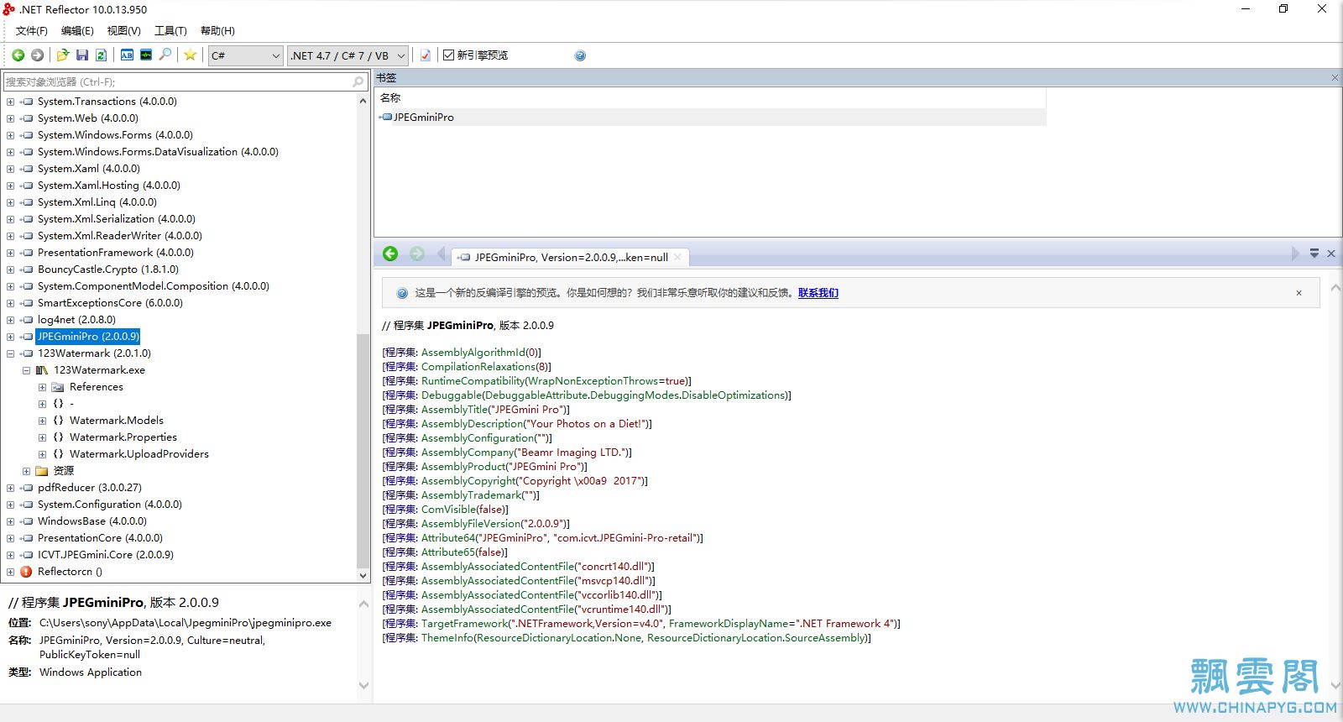Open the 文件(F) menu
This screenshot has width=1343, height=722.
(x=31, y=31)
